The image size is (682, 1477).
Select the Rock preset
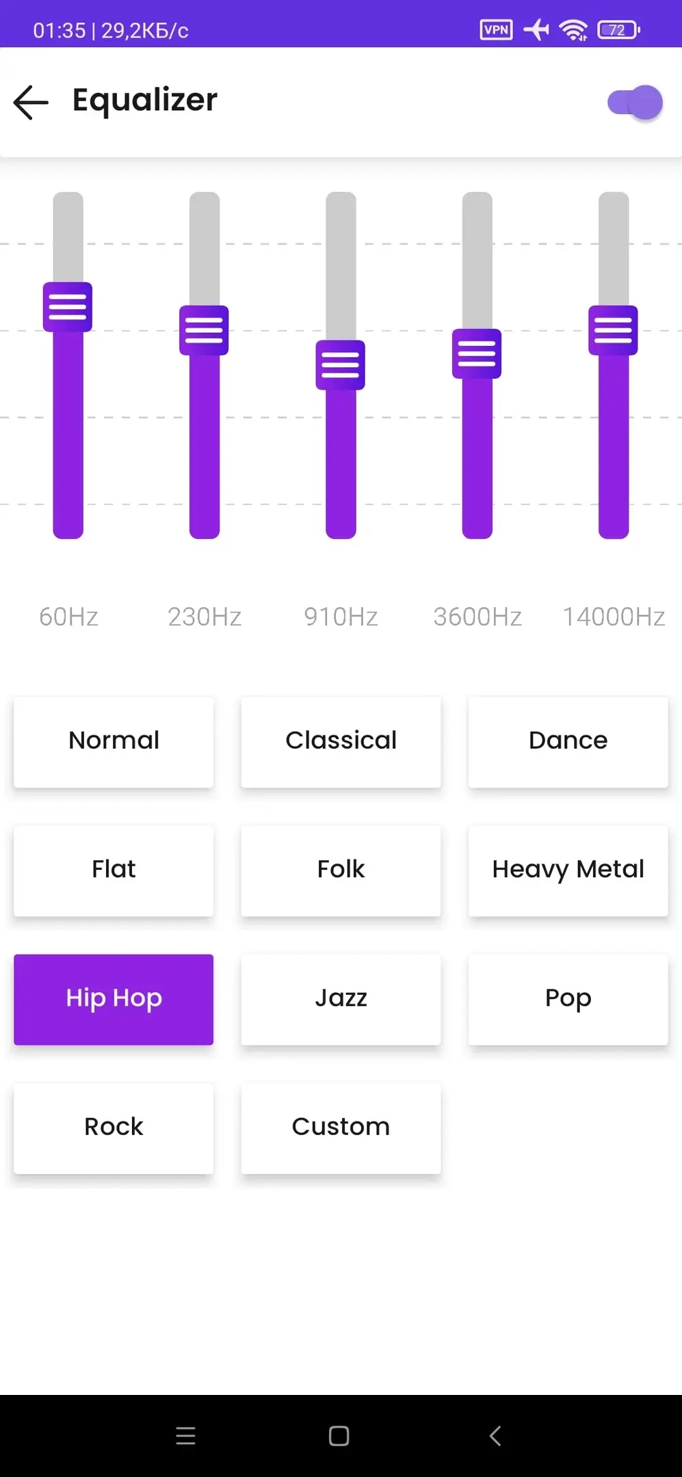(x=114, y=1128)
